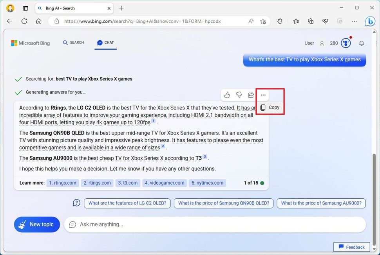Viewport: 380px width, 255px height.
Task: Dislike the response with thumbs down
Action: (x=239, y=95)
